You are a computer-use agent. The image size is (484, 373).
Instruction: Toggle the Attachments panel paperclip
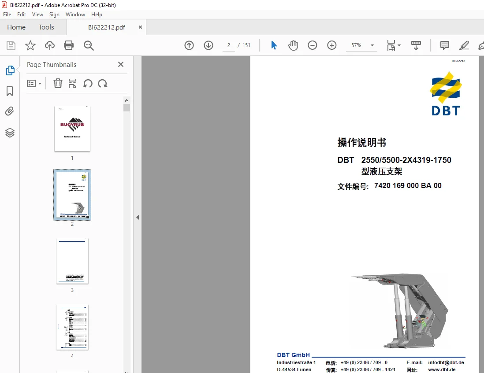pos(10,111)
